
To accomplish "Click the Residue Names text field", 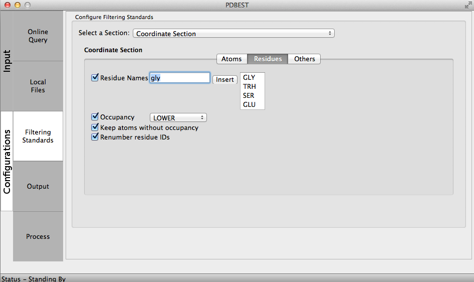I will pyautogui.click(x=180, y=78).
